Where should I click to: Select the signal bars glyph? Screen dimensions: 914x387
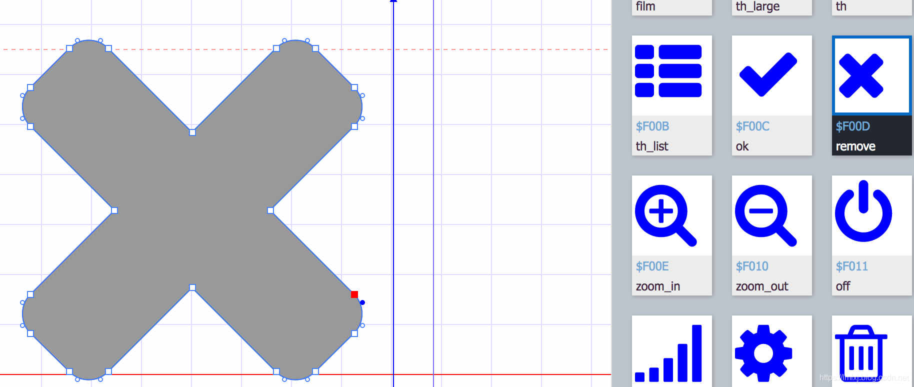[668, 353]
